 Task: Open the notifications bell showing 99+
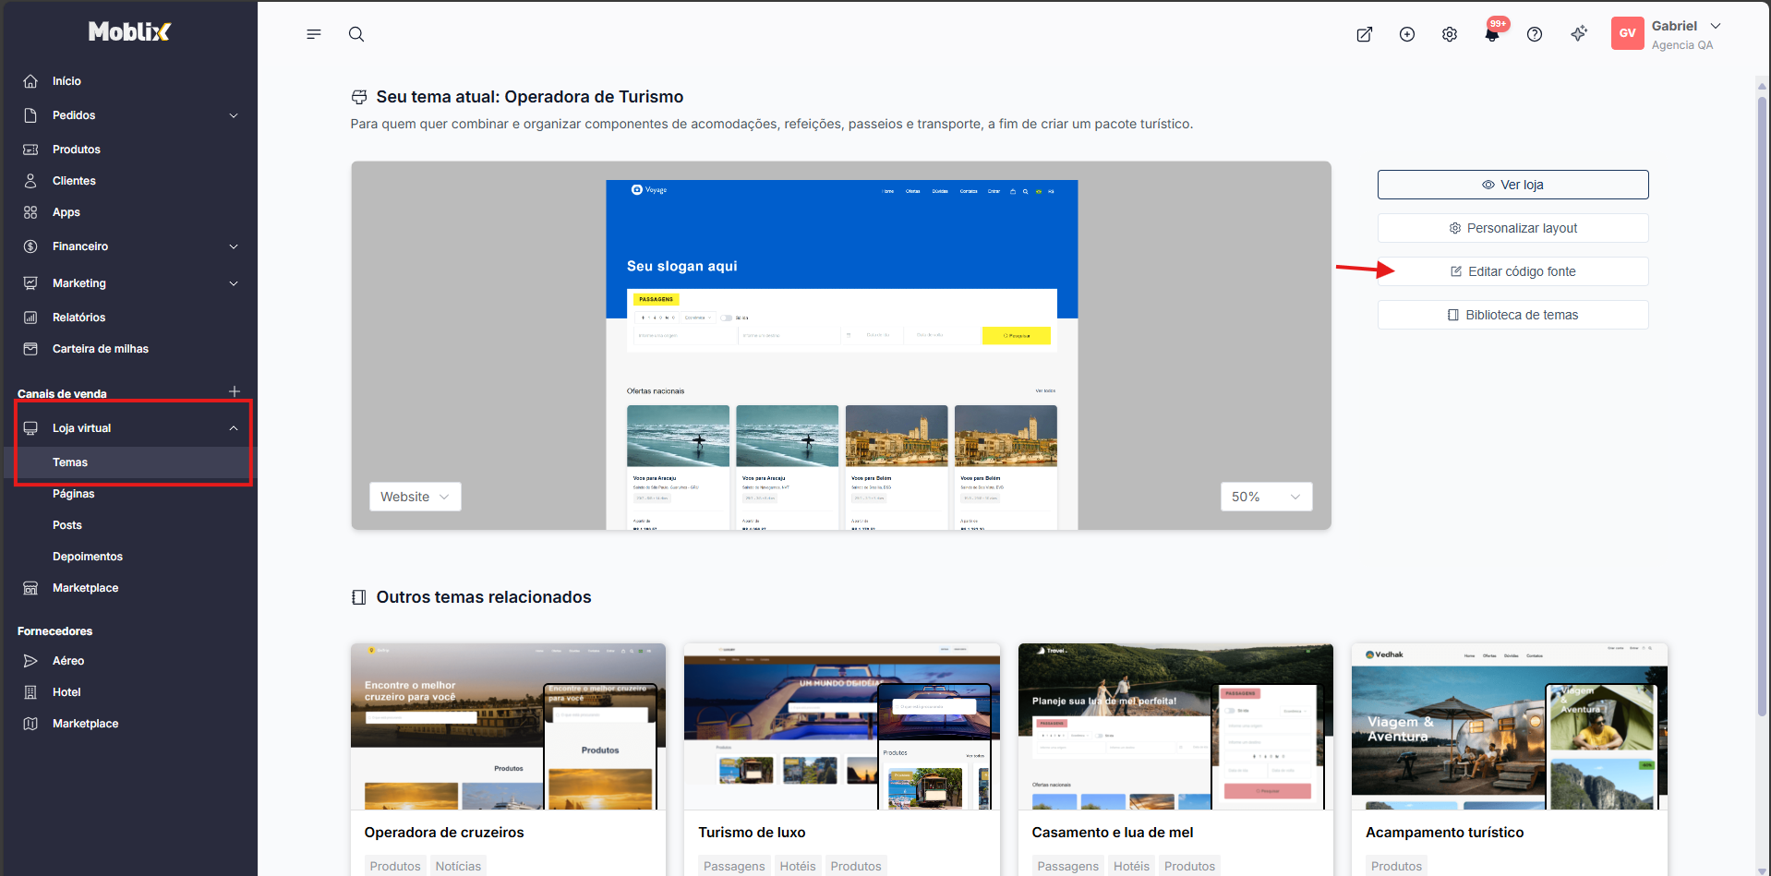(x=1491, y=34)
